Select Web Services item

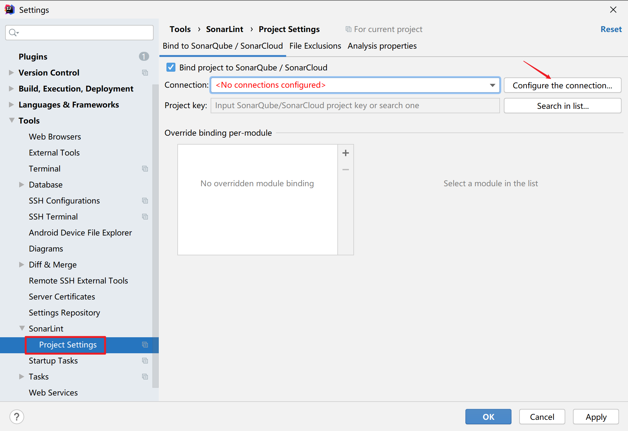point(53,393)
